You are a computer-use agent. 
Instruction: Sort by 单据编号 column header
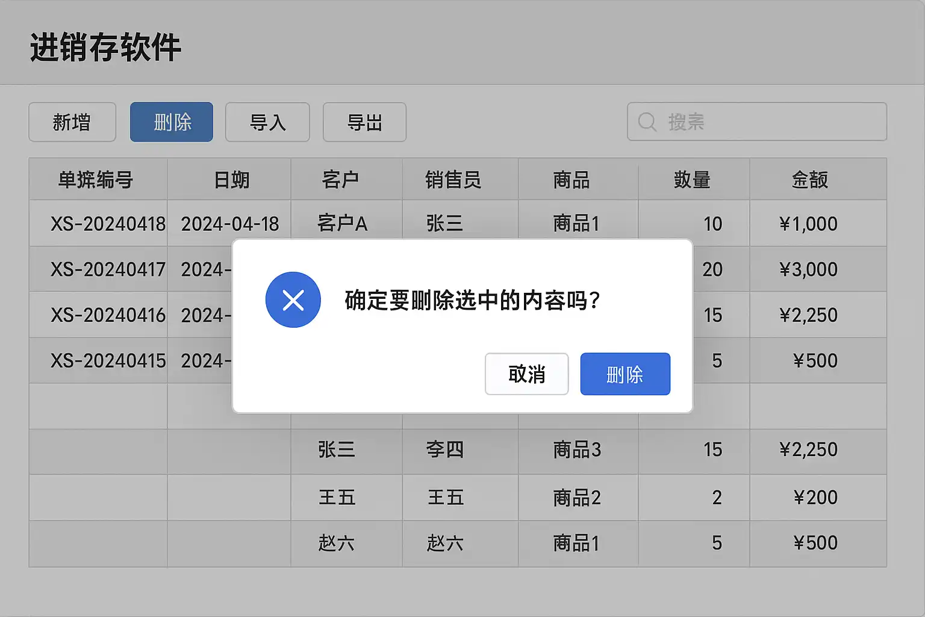(x=96, y=180)
